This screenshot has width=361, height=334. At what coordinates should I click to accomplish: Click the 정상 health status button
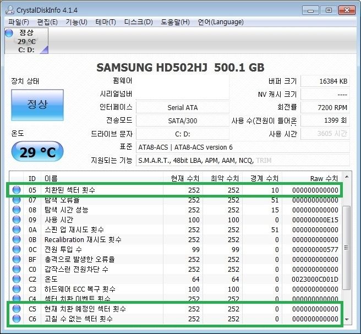point(37,105)
